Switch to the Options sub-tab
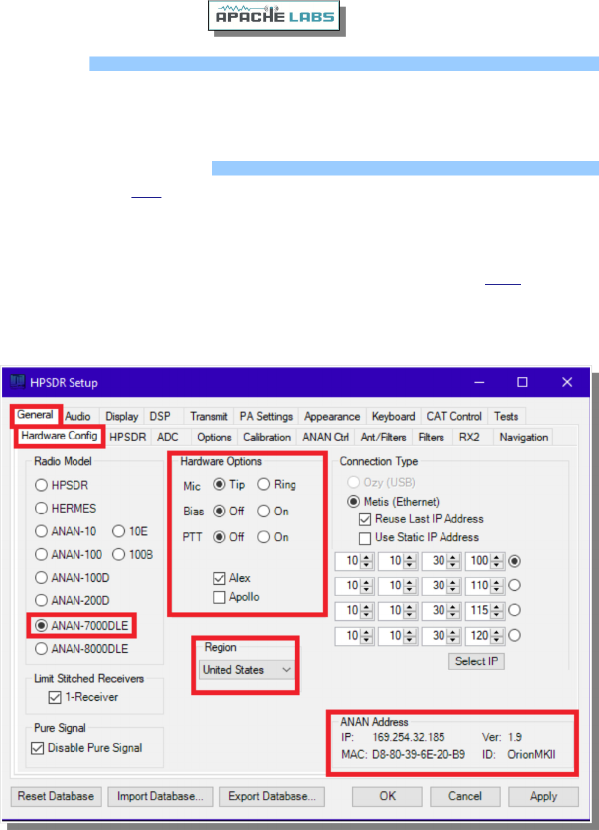This screenshot has height=830, width=599. tap(214, 437)
